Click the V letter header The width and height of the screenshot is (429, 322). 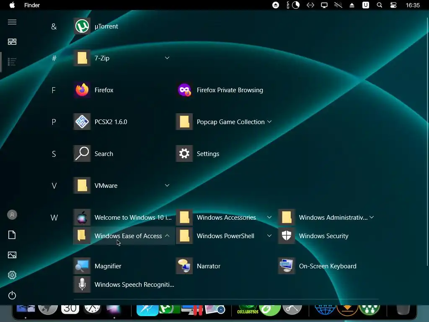[x=54, y=186]
